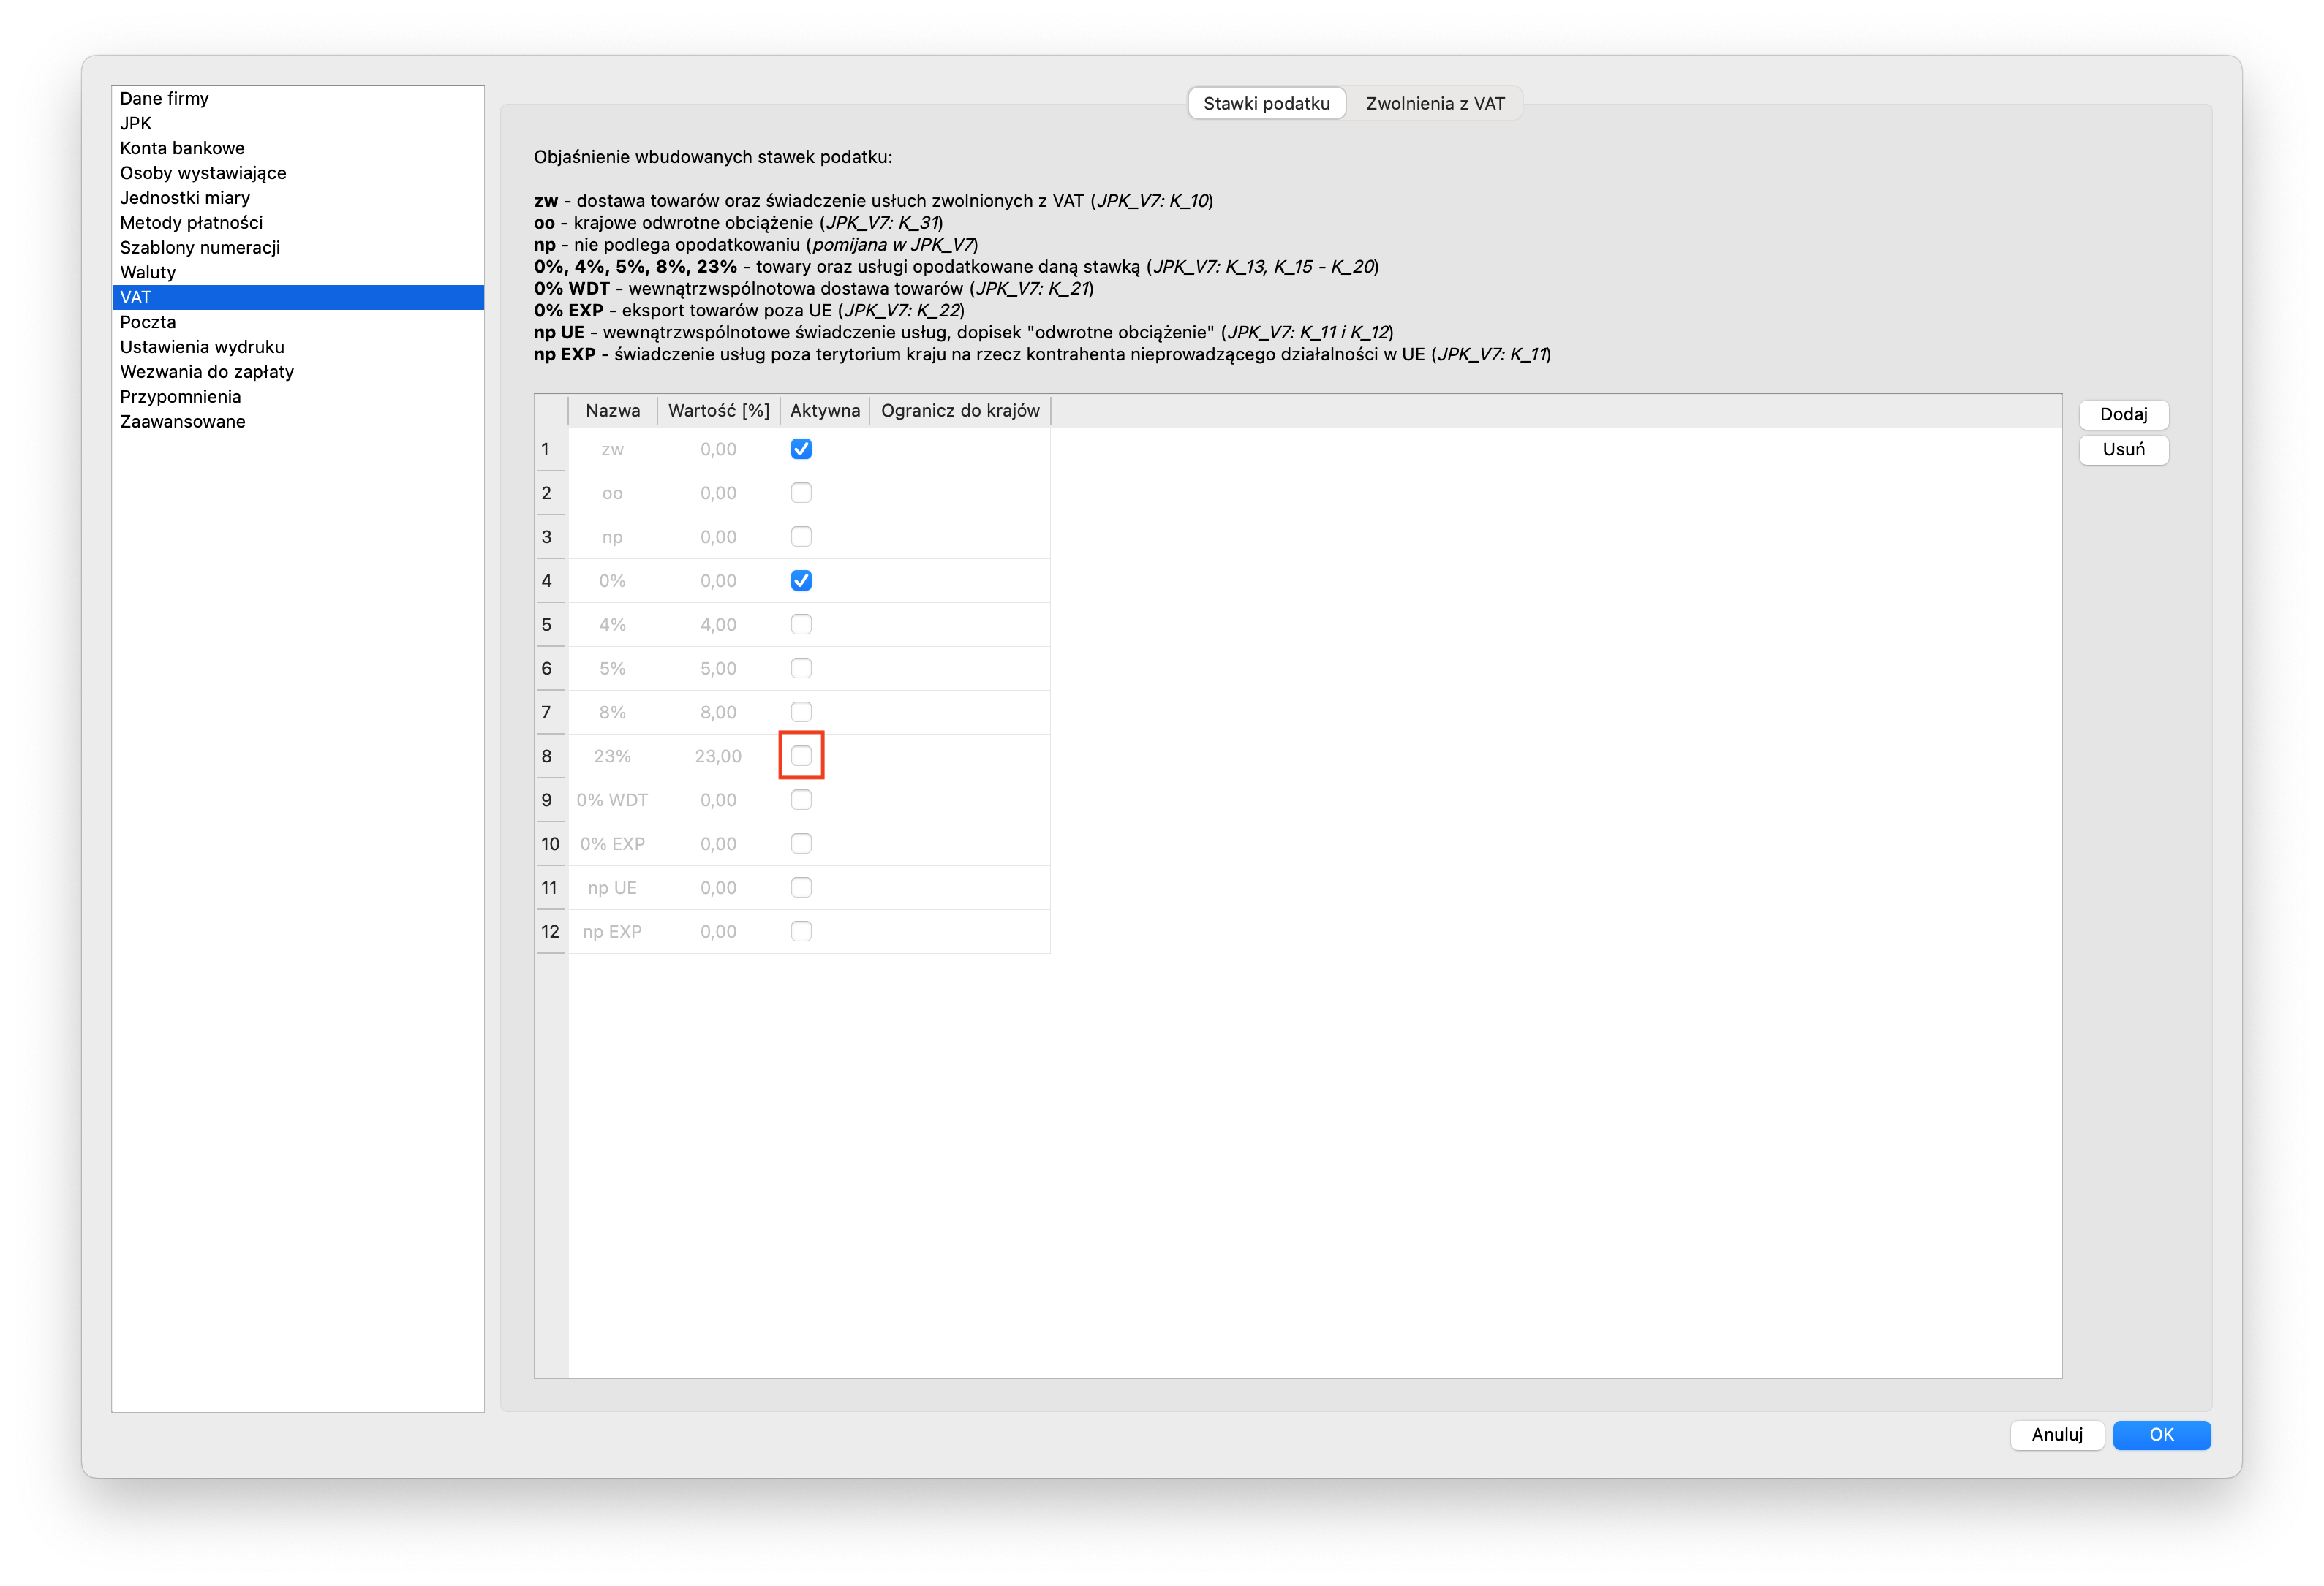The height and width of the screenshot is (1586, 2324).
Task: Open Zaawansowane settings section
Action: tap(298, 422)
